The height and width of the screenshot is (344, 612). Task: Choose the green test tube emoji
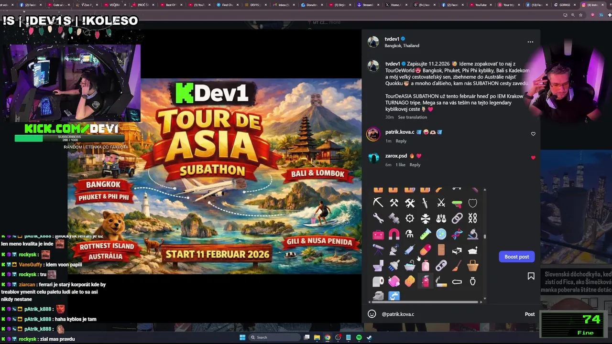[426, 234]
